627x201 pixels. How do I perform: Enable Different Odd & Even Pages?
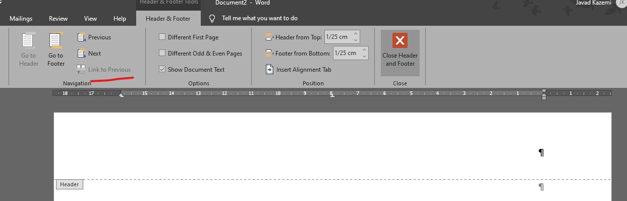(x=162, y=53)
